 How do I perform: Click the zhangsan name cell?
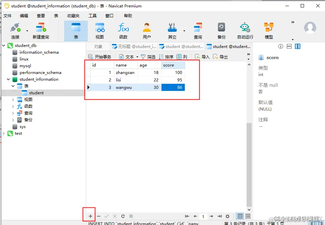click(x=126, y=73)
